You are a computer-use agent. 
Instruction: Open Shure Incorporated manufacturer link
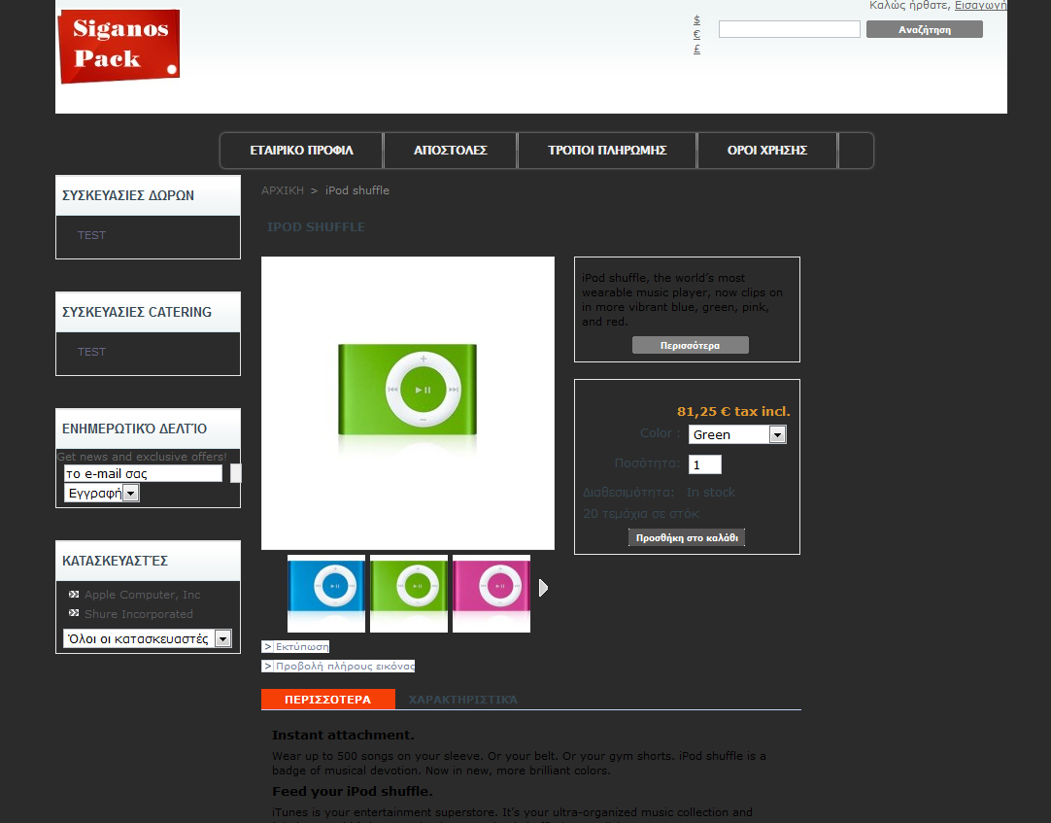(139, 614)
